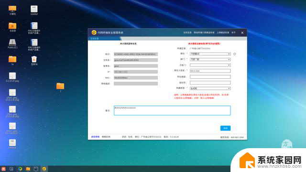Image resolution: width=306 pixels, height=172 pixels.
Task: Refresh the 单位 unit list icon
Action: (x=235, y=54)
